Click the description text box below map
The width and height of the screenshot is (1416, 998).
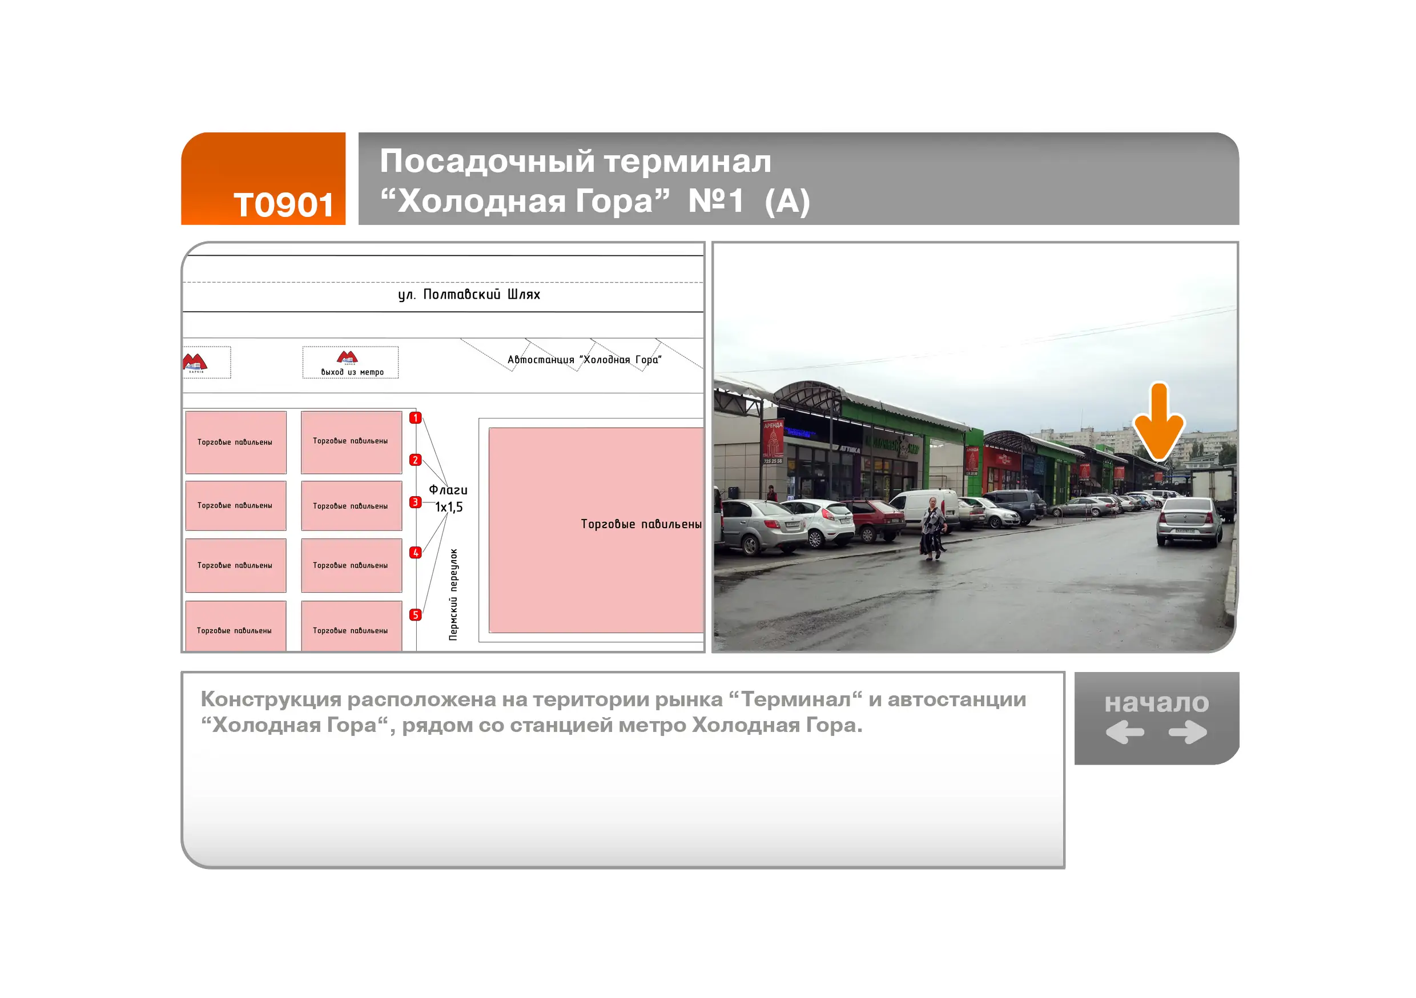pos(623,769)
